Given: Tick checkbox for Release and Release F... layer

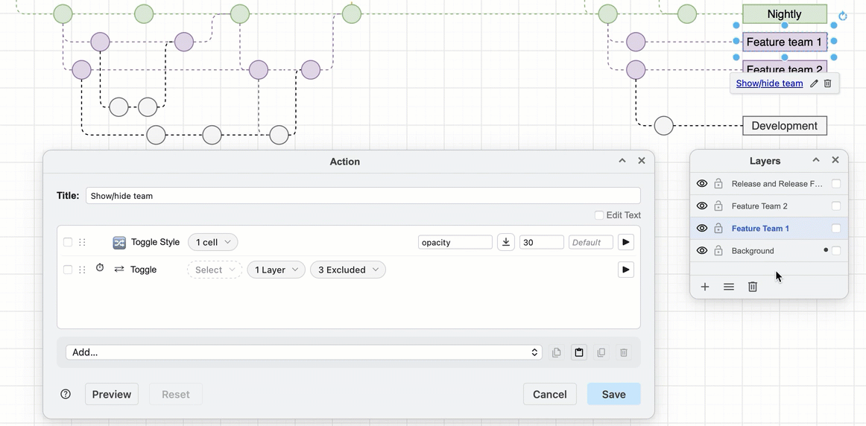Looking at the screenshot, I should coord(836,184).
